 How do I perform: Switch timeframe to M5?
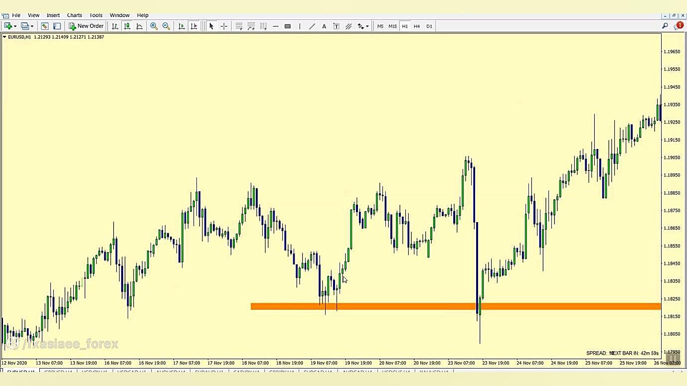tap(380, 26)
